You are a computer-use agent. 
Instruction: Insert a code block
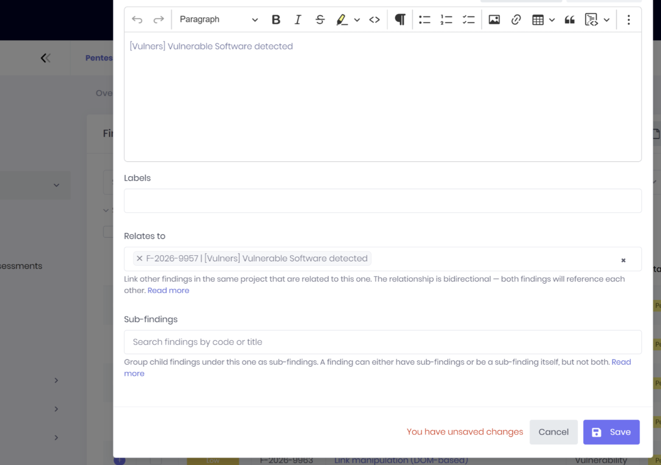[x=591, y=20]
